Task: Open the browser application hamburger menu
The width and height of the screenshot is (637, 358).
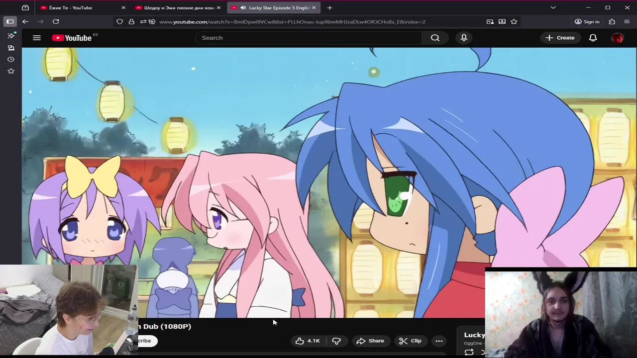Action: [627, 21]
